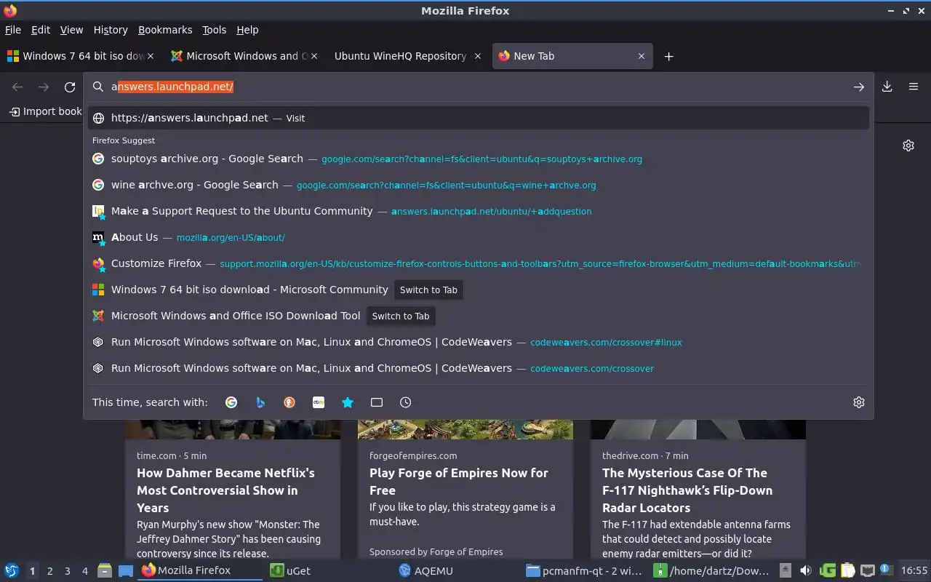Select the About Us mozilla.org suggestion
Image resolution: width=931 pixels, height=582 pixels.
pos(479,237)
